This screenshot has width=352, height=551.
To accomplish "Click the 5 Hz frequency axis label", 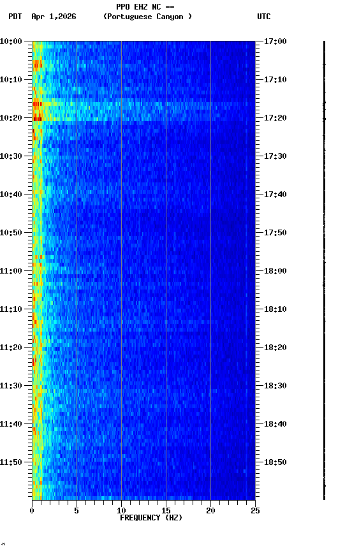I will pos(77,511).
